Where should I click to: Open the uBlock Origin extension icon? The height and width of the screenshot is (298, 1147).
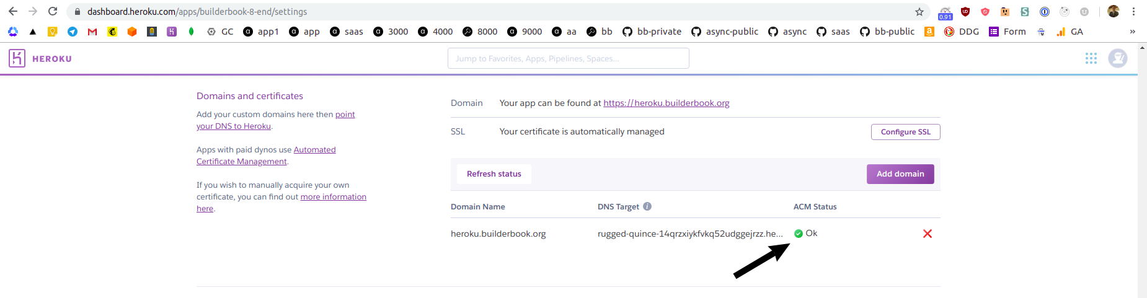[x=965, y=12]
